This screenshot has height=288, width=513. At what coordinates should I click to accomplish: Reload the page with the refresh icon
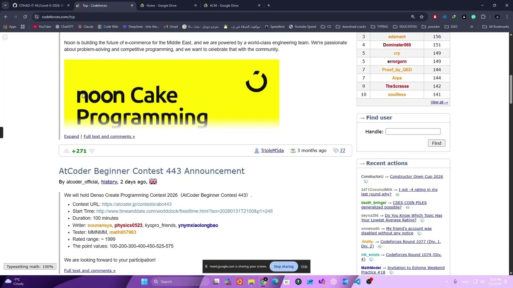tap(25, 17)
